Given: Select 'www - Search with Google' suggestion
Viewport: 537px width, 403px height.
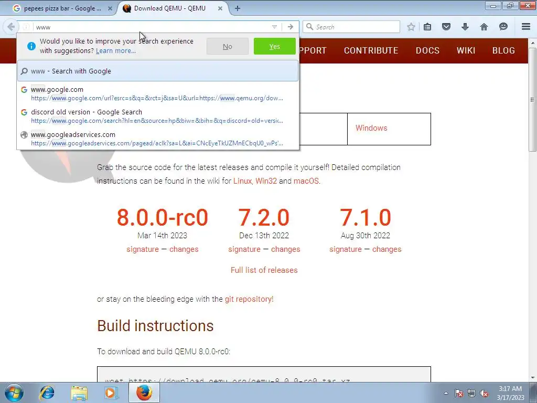Looking at the screenshot, I should [158, 71].
